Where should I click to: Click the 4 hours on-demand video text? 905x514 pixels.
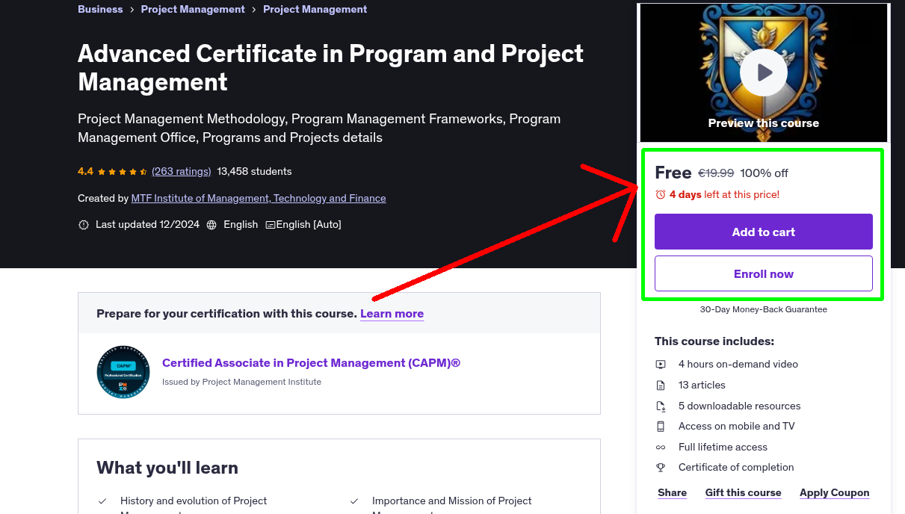tap(738, 365)
